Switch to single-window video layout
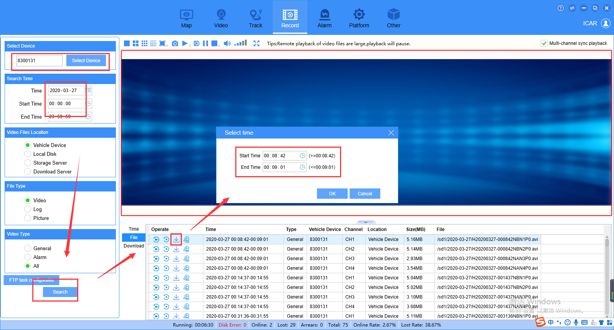Viewport: 614px width, 330px height. (127, 43)
